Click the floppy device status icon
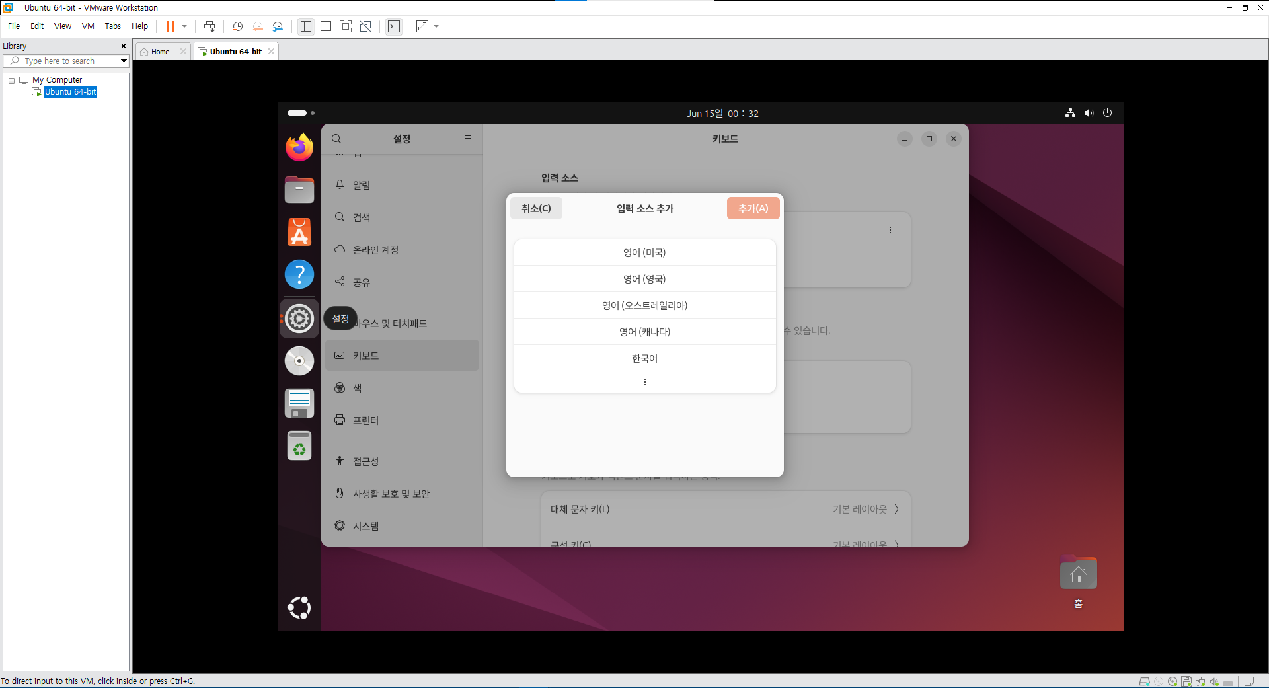This screenshot has height=688, width=1269. [1186, 681]
